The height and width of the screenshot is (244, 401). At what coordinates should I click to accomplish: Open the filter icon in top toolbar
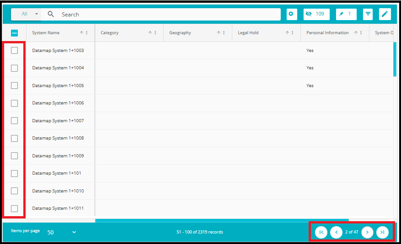pyautogui.click(x=368, y=14)
